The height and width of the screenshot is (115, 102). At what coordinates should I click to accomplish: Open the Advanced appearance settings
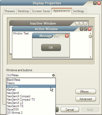pos(86,99)
